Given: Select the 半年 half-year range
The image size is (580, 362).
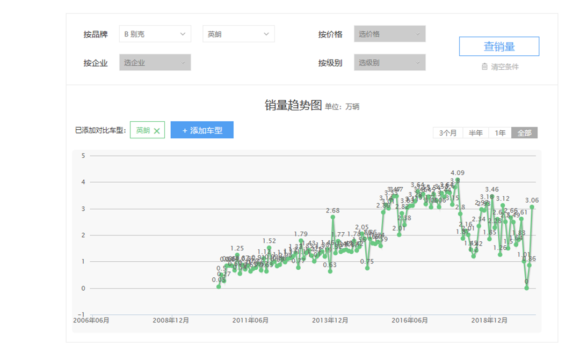Looking at the screenshot, I should coord(475,133).
